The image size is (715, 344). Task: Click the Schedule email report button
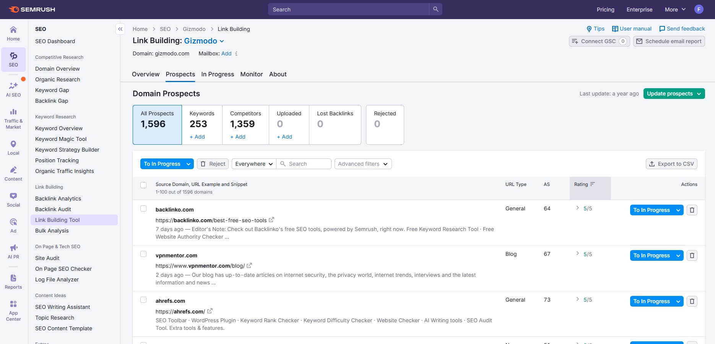(669, 41)
